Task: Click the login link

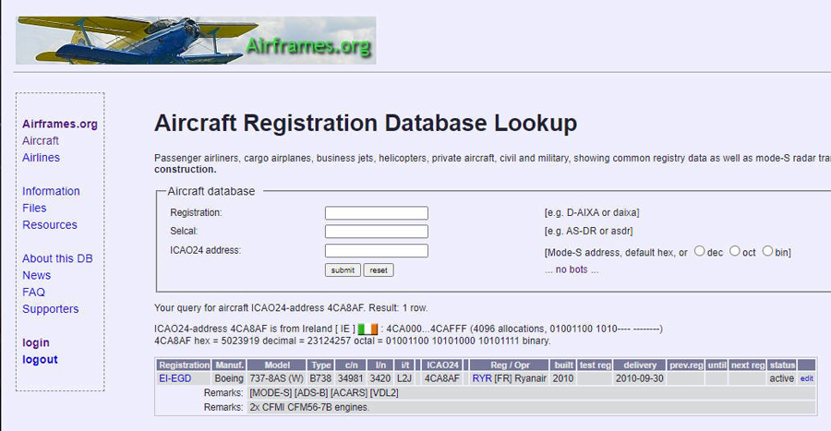Action: tap(35, 343)
